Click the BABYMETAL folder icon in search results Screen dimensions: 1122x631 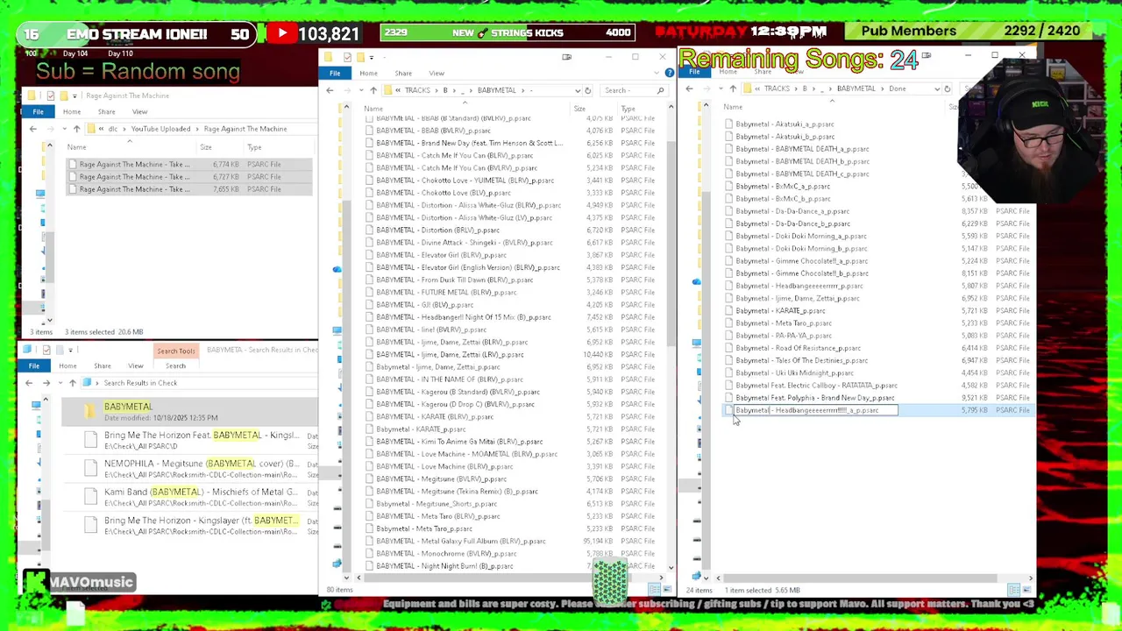[x=89, y=410]
